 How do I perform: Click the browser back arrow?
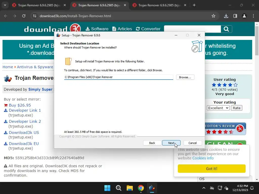coord(6,16)
